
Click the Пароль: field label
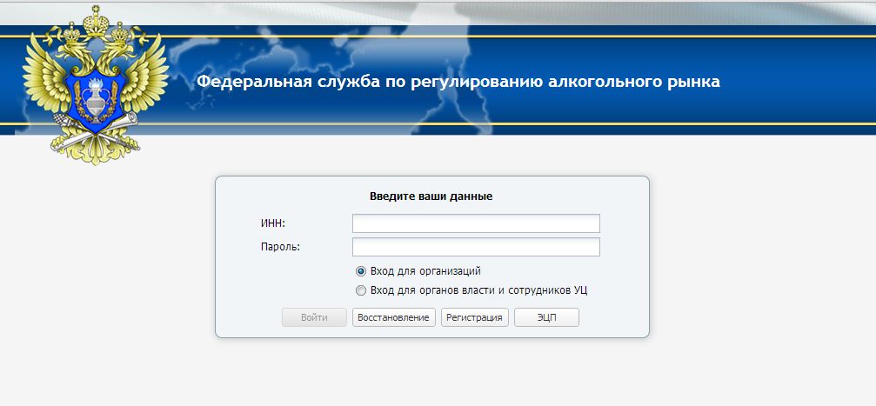[x=280, y=247]
